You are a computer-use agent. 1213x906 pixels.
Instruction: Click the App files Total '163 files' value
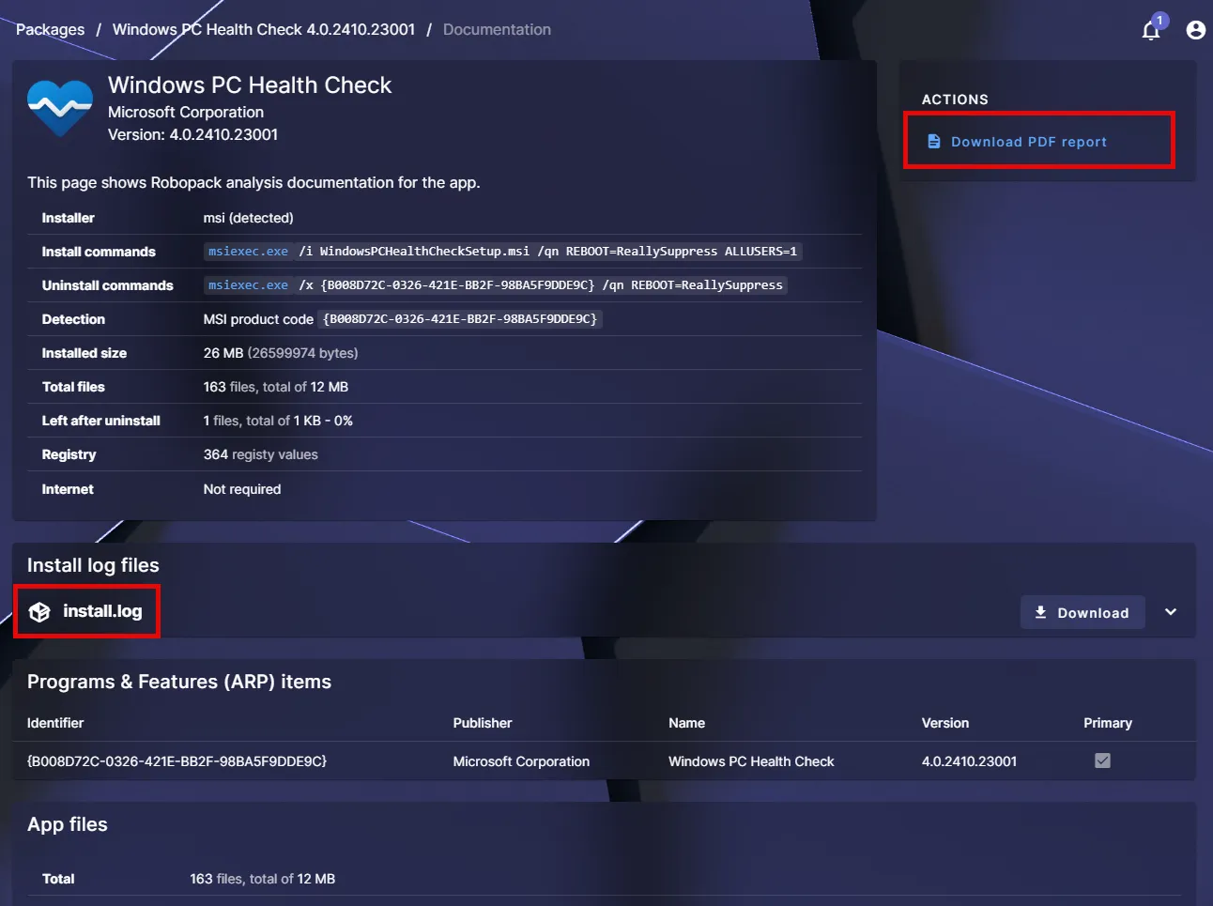[263, 879]
